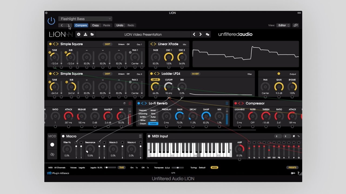Open the Macro panel hamburger menu

(140, 136)
